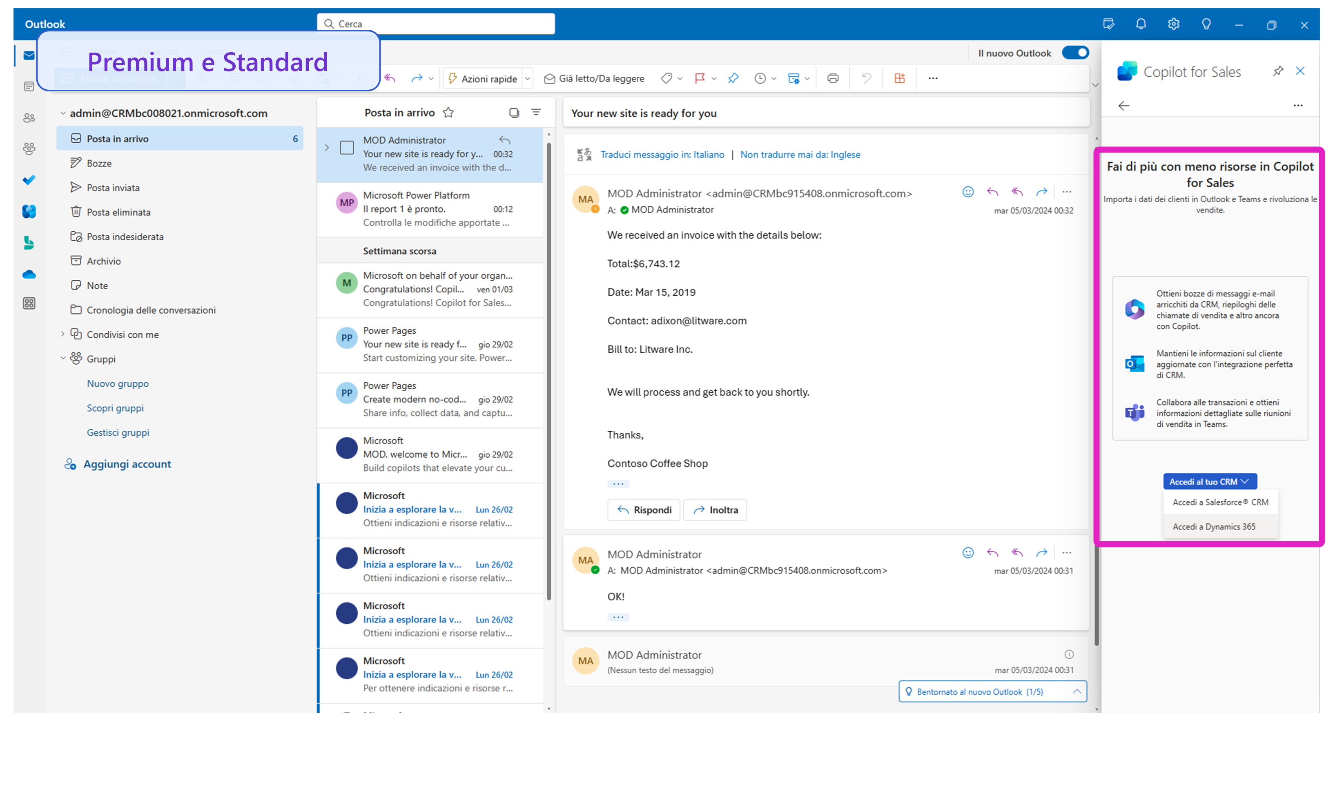This screenshot has width=1333, height=793.
Task: Star the Posta in arrivo favorites icon
Action: click(448, 112)
